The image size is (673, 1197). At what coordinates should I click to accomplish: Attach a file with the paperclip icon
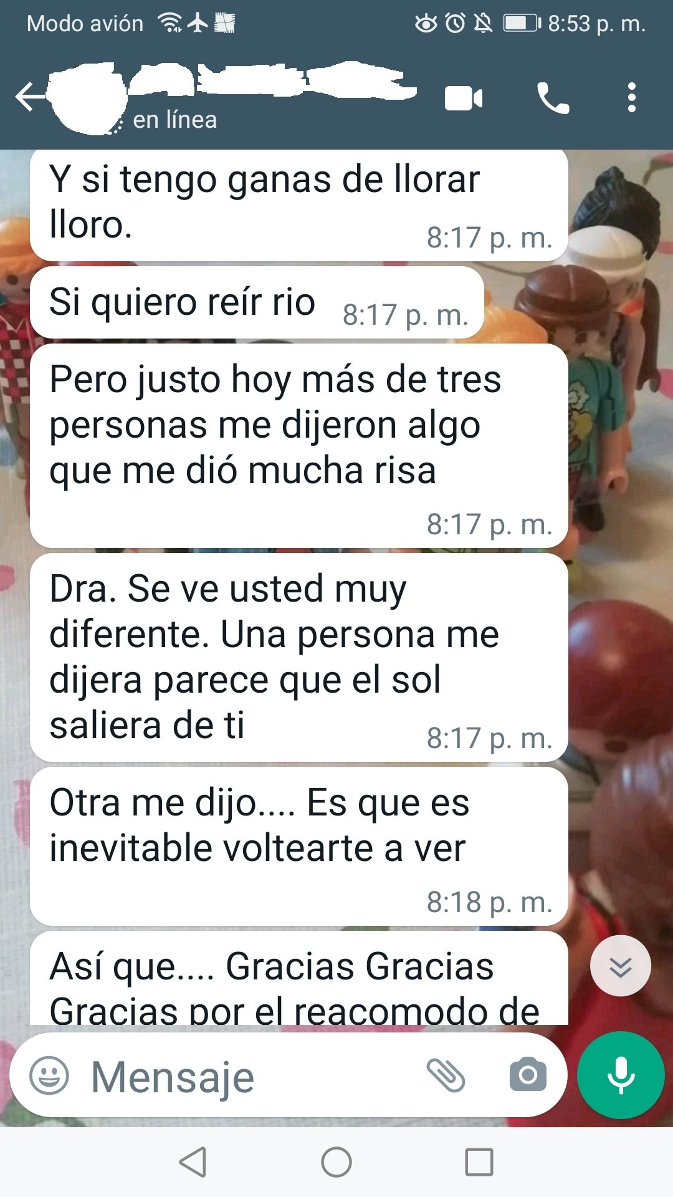click(x=446, y=1075)
